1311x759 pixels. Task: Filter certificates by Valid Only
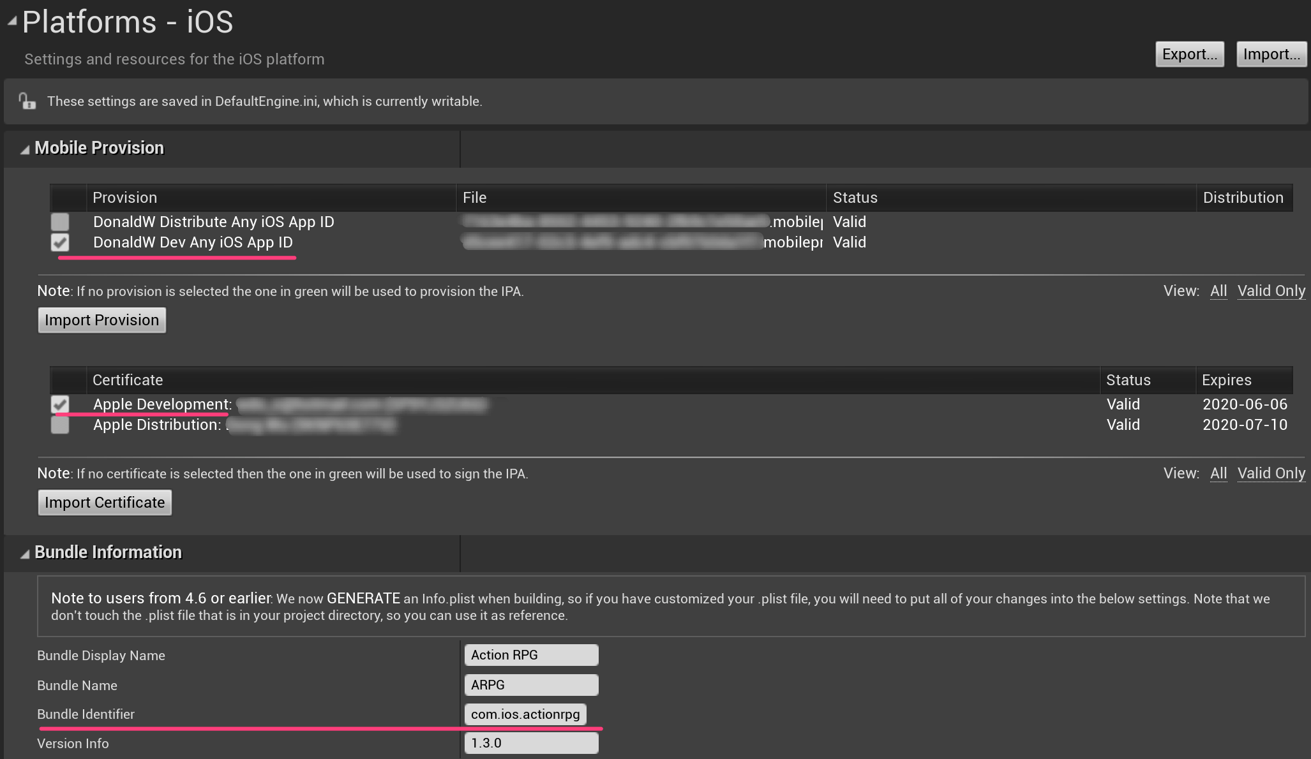(1271, 473)
